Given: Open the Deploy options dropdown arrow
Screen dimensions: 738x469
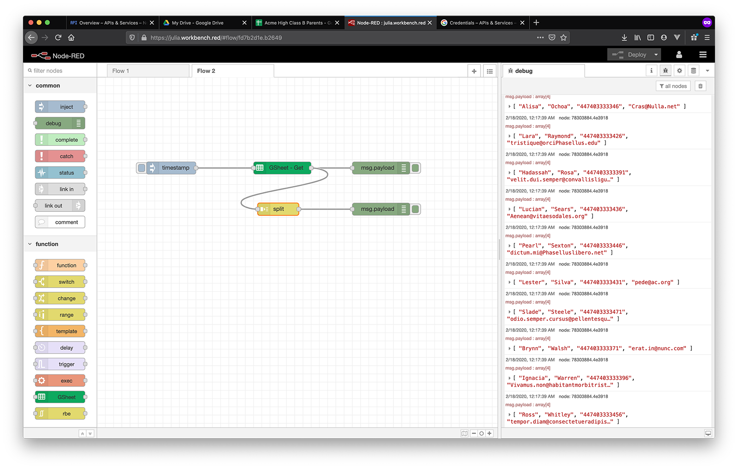Looking at the screenshot, I should tap(656, 54).
